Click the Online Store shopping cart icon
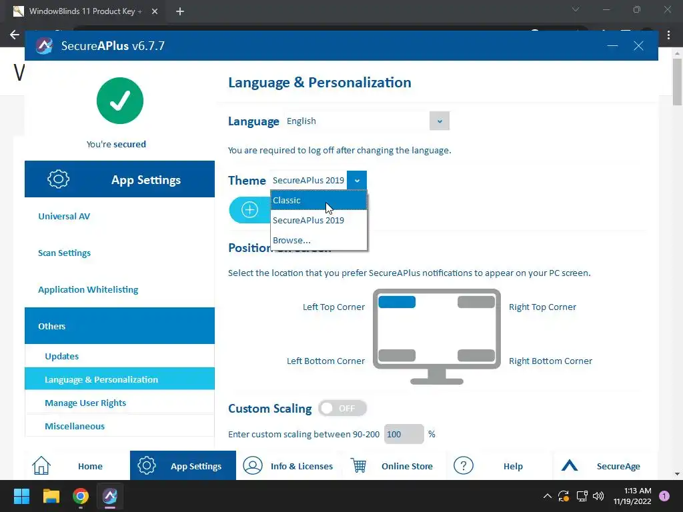Screen dimensions: 683x512 click(x=358, y=465)
